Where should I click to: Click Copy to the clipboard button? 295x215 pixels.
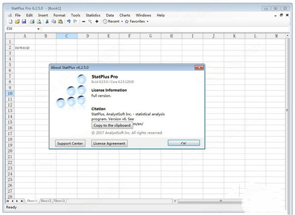[x=112, y=125]
